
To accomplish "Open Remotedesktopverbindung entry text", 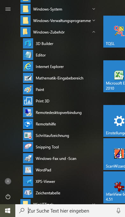I will pyautogui.click(x=58, y=113).
